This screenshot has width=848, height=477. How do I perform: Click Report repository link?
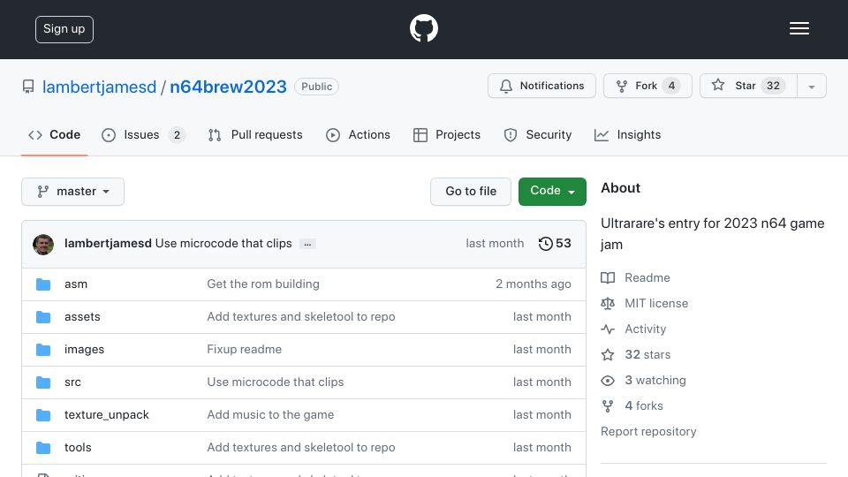(x=648, y=432)
